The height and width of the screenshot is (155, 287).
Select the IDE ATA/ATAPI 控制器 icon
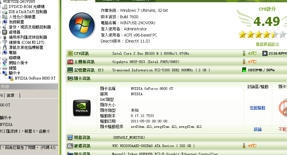[x=5, y=12]
